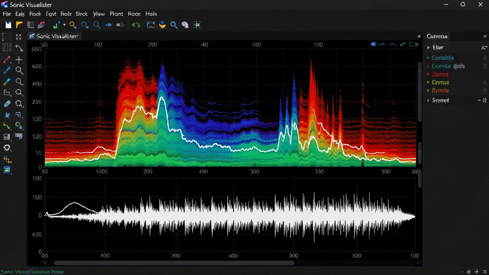This screenshot has height=275, width=489.
Task: Click the striped grid icon ending the top toolbar
Action: tap(197, 25)
